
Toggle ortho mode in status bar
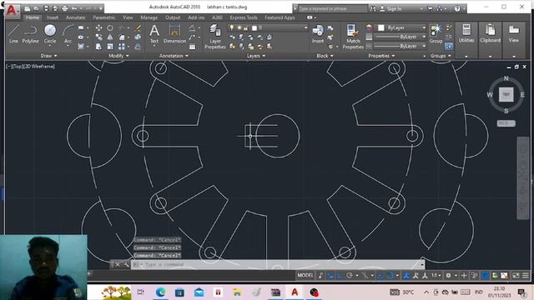click(340, 276)
